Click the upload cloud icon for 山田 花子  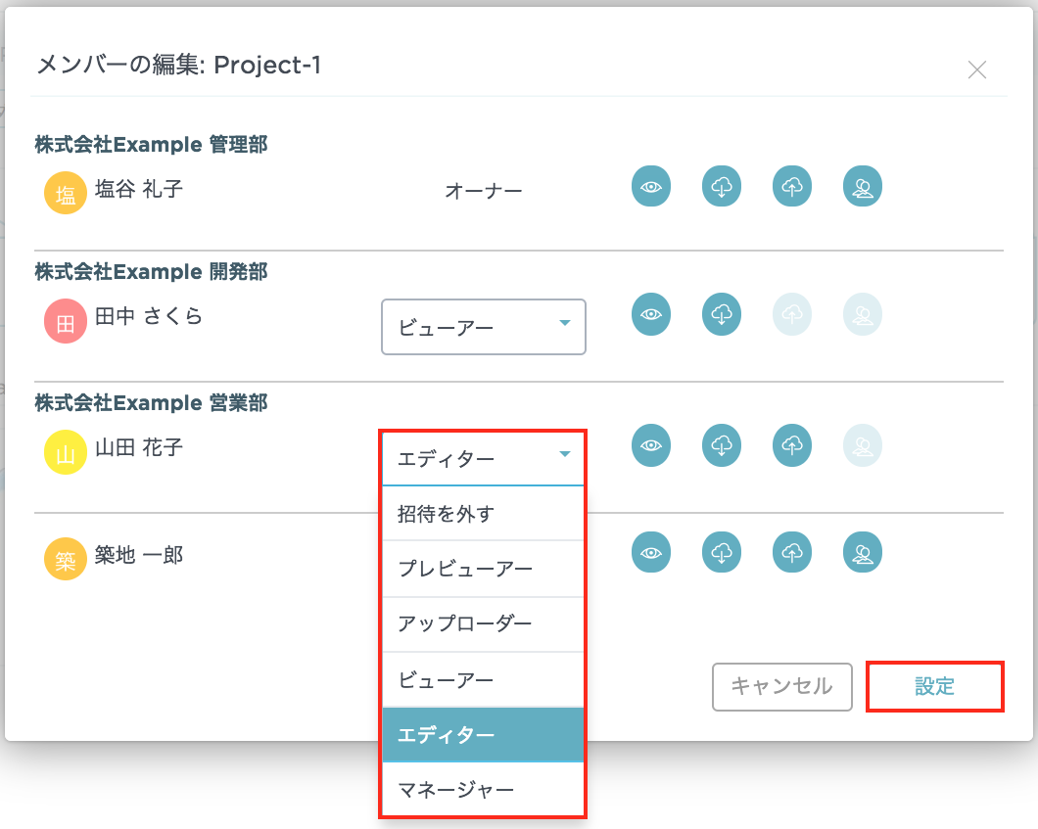(791, 445)
